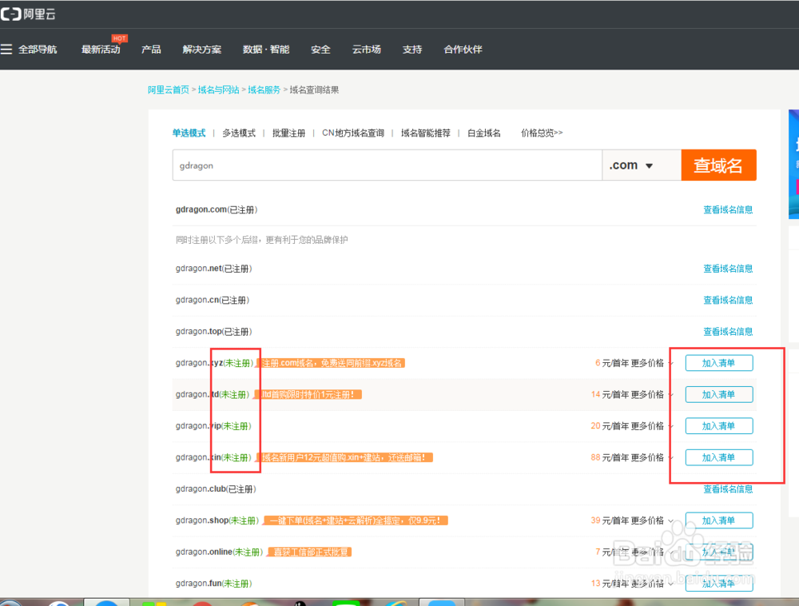Click the orange 查域名 button
This screenshot has height=606, width=799.
[718, 165]
